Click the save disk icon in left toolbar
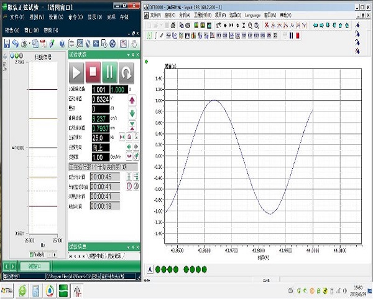Image resolution: width=373 pixels, height=299 pixels. [6, 44]
